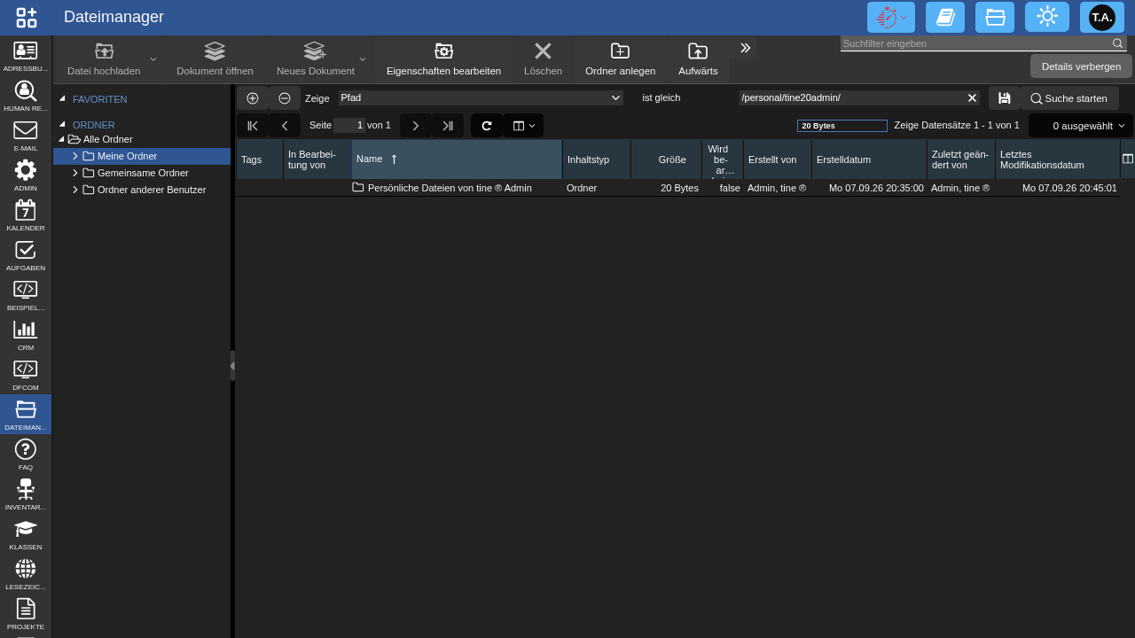Open Neues Dokument dropdown arrow
Viewport: 1135px width, 638px height.
(x=363, y=59)
